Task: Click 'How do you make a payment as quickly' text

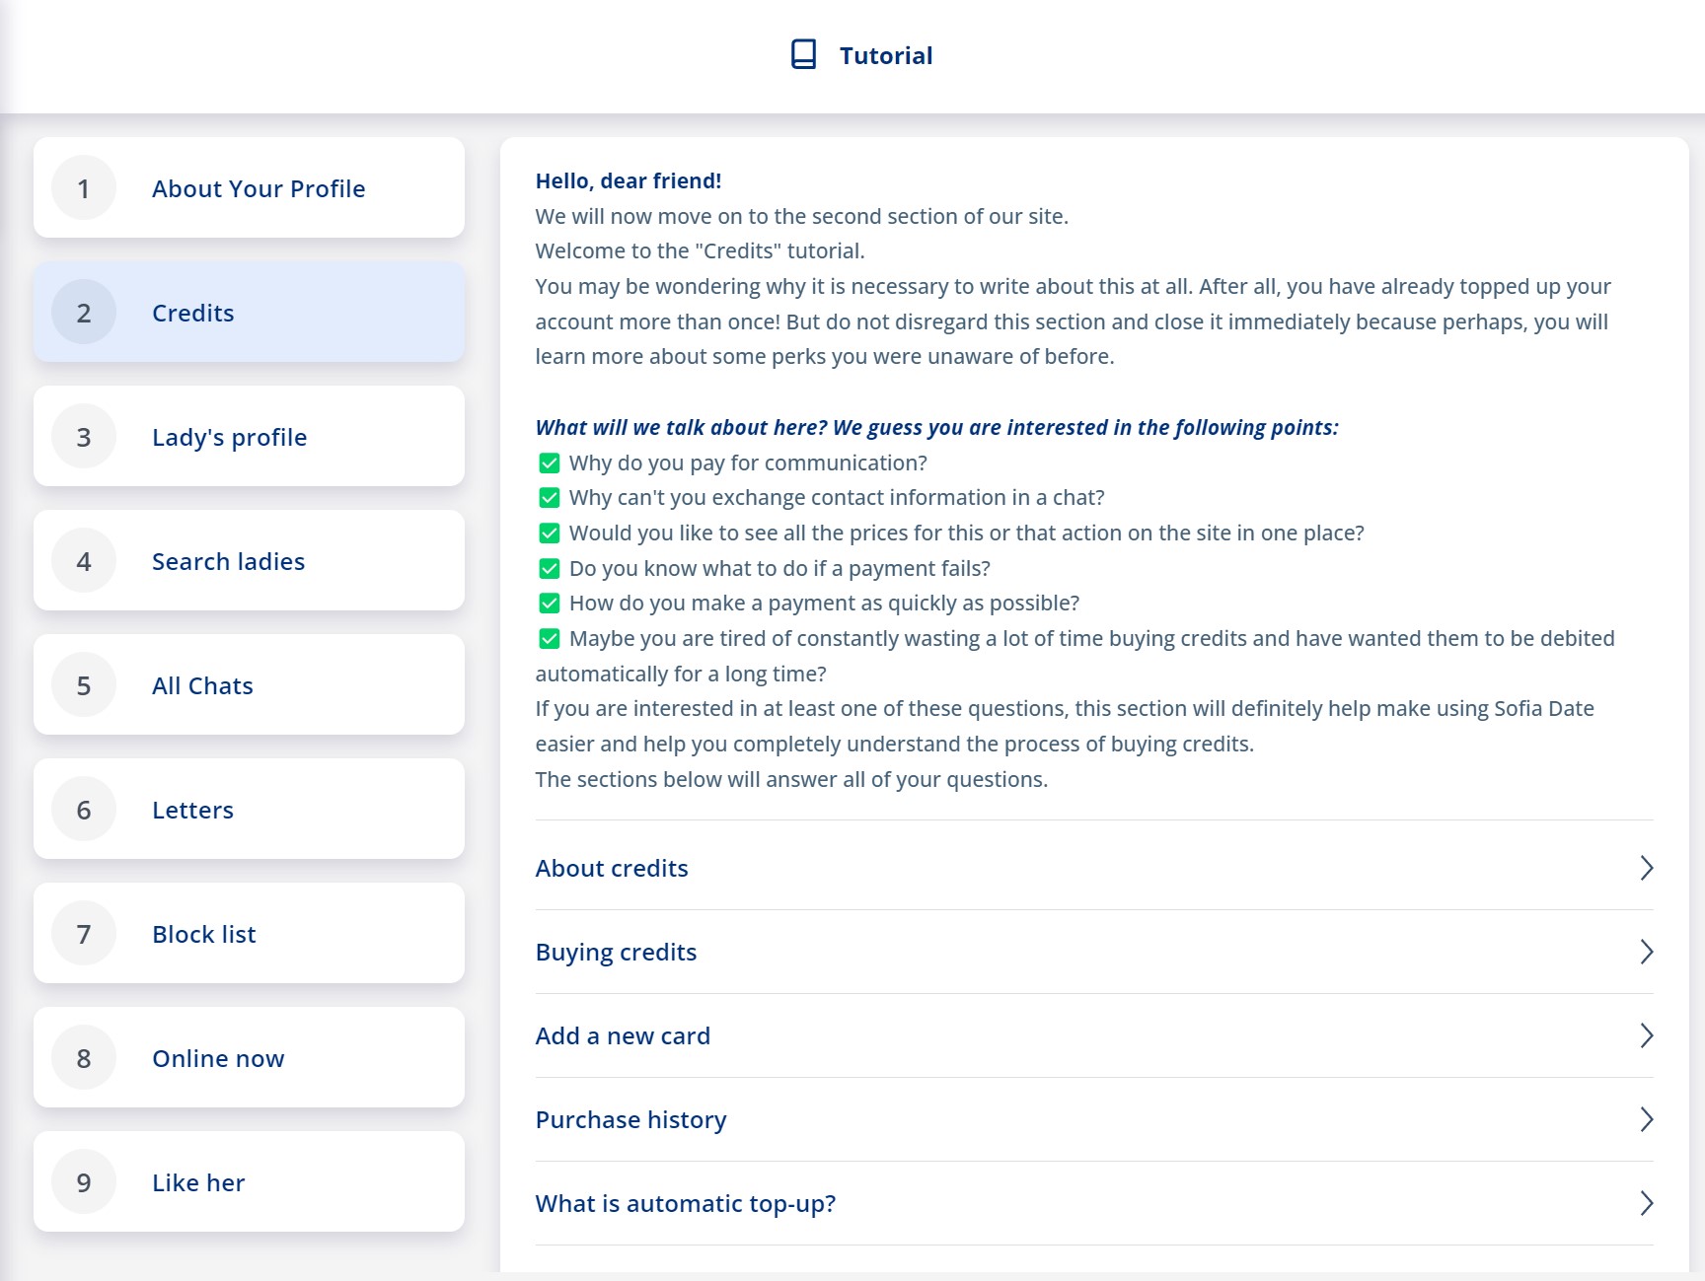Action: click(824, 603)
